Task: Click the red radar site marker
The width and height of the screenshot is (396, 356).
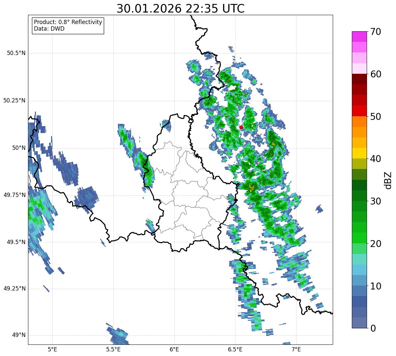Action: [x=241, y=127]
